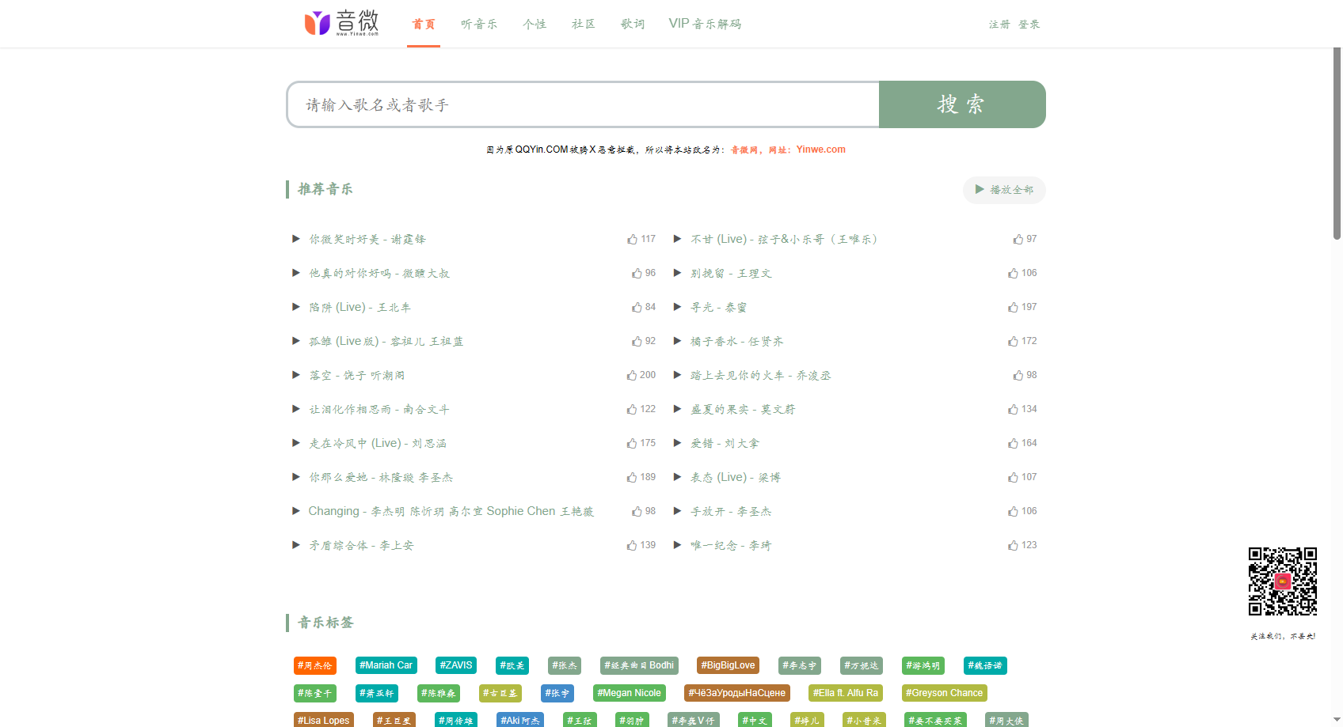Click the page vertical scrollbar thumb
The height and width of the screenshot is (727, 1343).
pos(1337,142)
